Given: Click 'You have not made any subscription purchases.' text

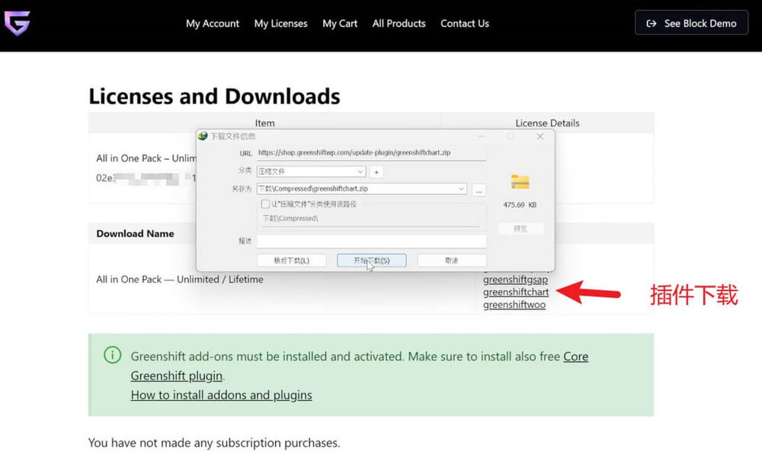Looking at the screenshot, I should point(214,443).
